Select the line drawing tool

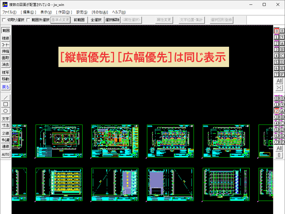click(6, 98)
